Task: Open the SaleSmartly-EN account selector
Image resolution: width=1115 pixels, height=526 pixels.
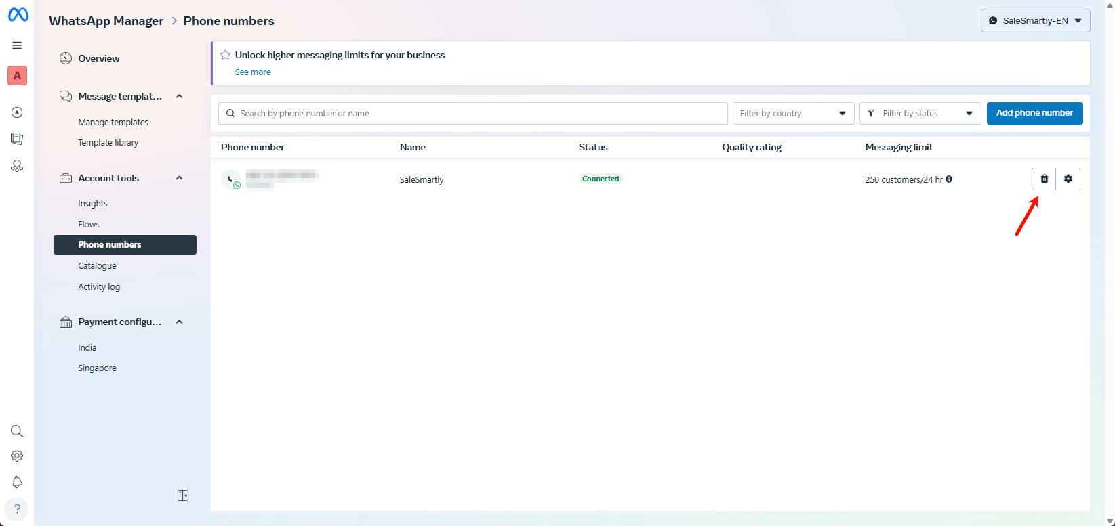Action: [1035, 21]
